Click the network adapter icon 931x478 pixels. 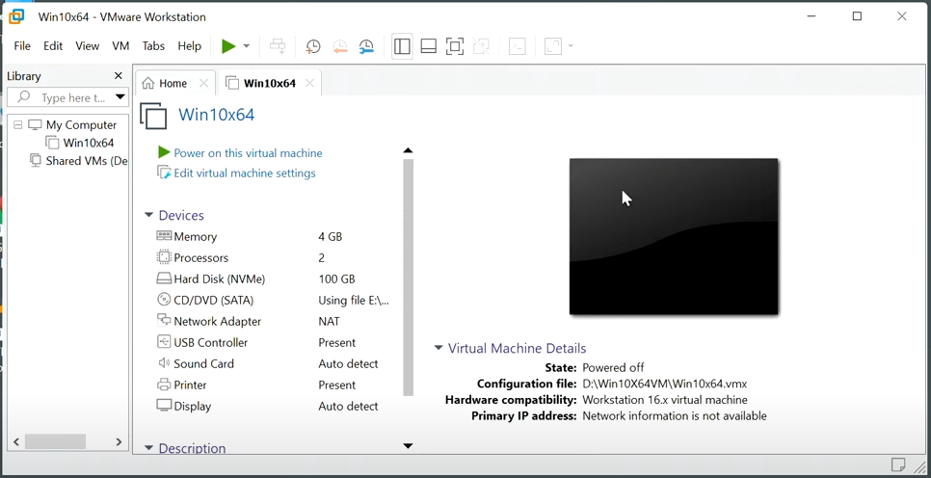tap(164, 321)
